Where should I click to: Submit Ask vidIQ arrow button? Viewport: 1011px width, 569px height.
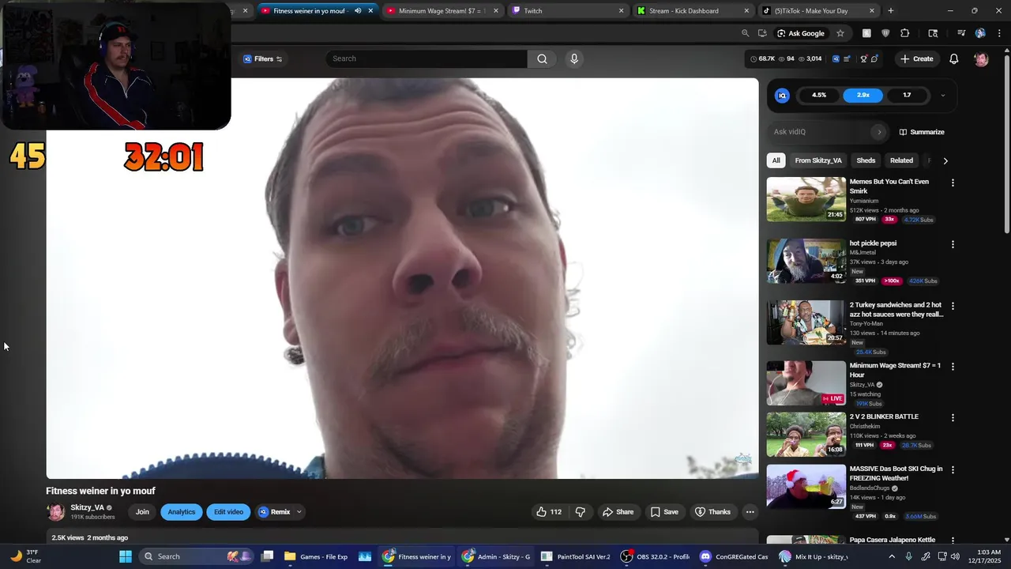tap(879, 132)
